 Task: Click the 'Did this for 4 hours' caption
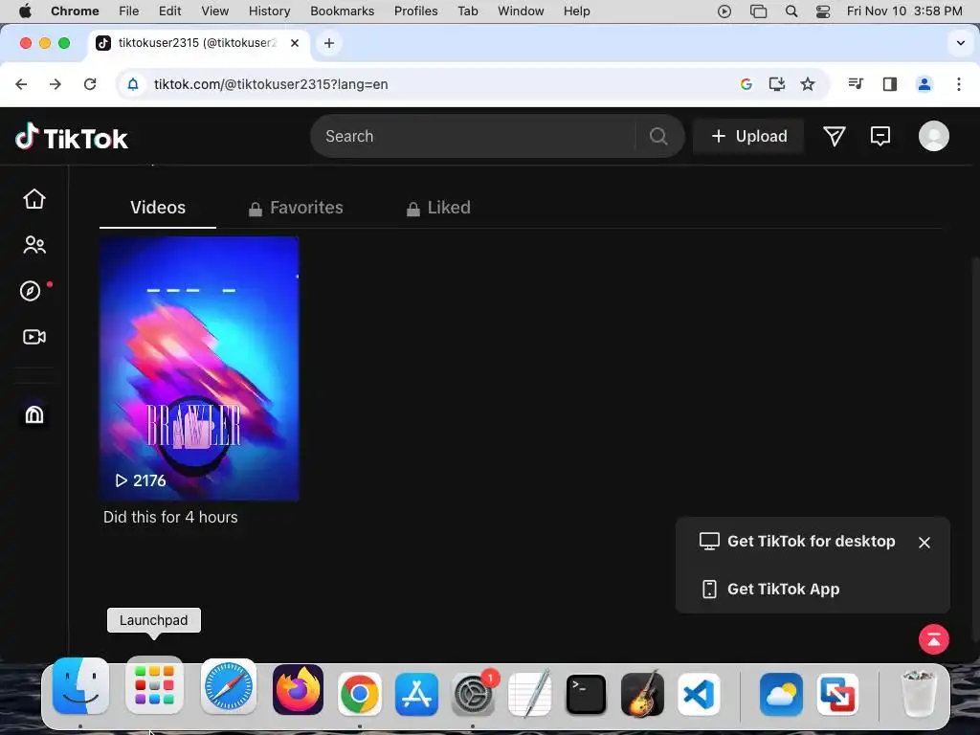[x=170, y=517]
